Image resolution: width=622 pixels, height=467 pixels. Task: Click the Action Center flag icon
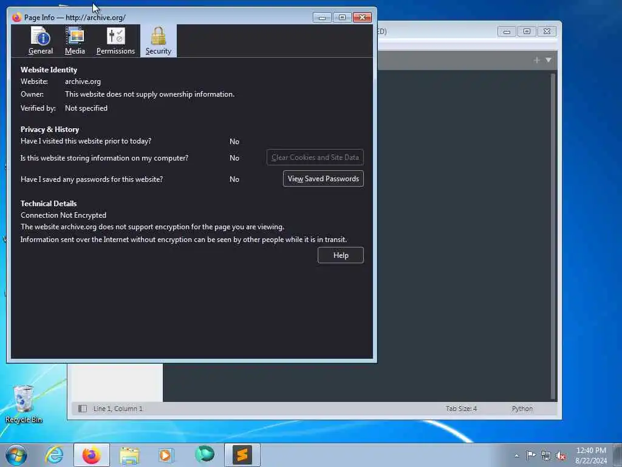531,455
